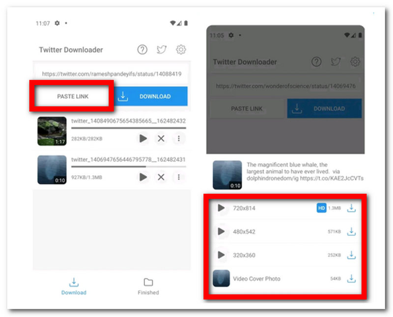Screen dimensions: 393x317
Task: Select the 720x814 resolution label
Action: pyautogui.click(x=244, y=208)
